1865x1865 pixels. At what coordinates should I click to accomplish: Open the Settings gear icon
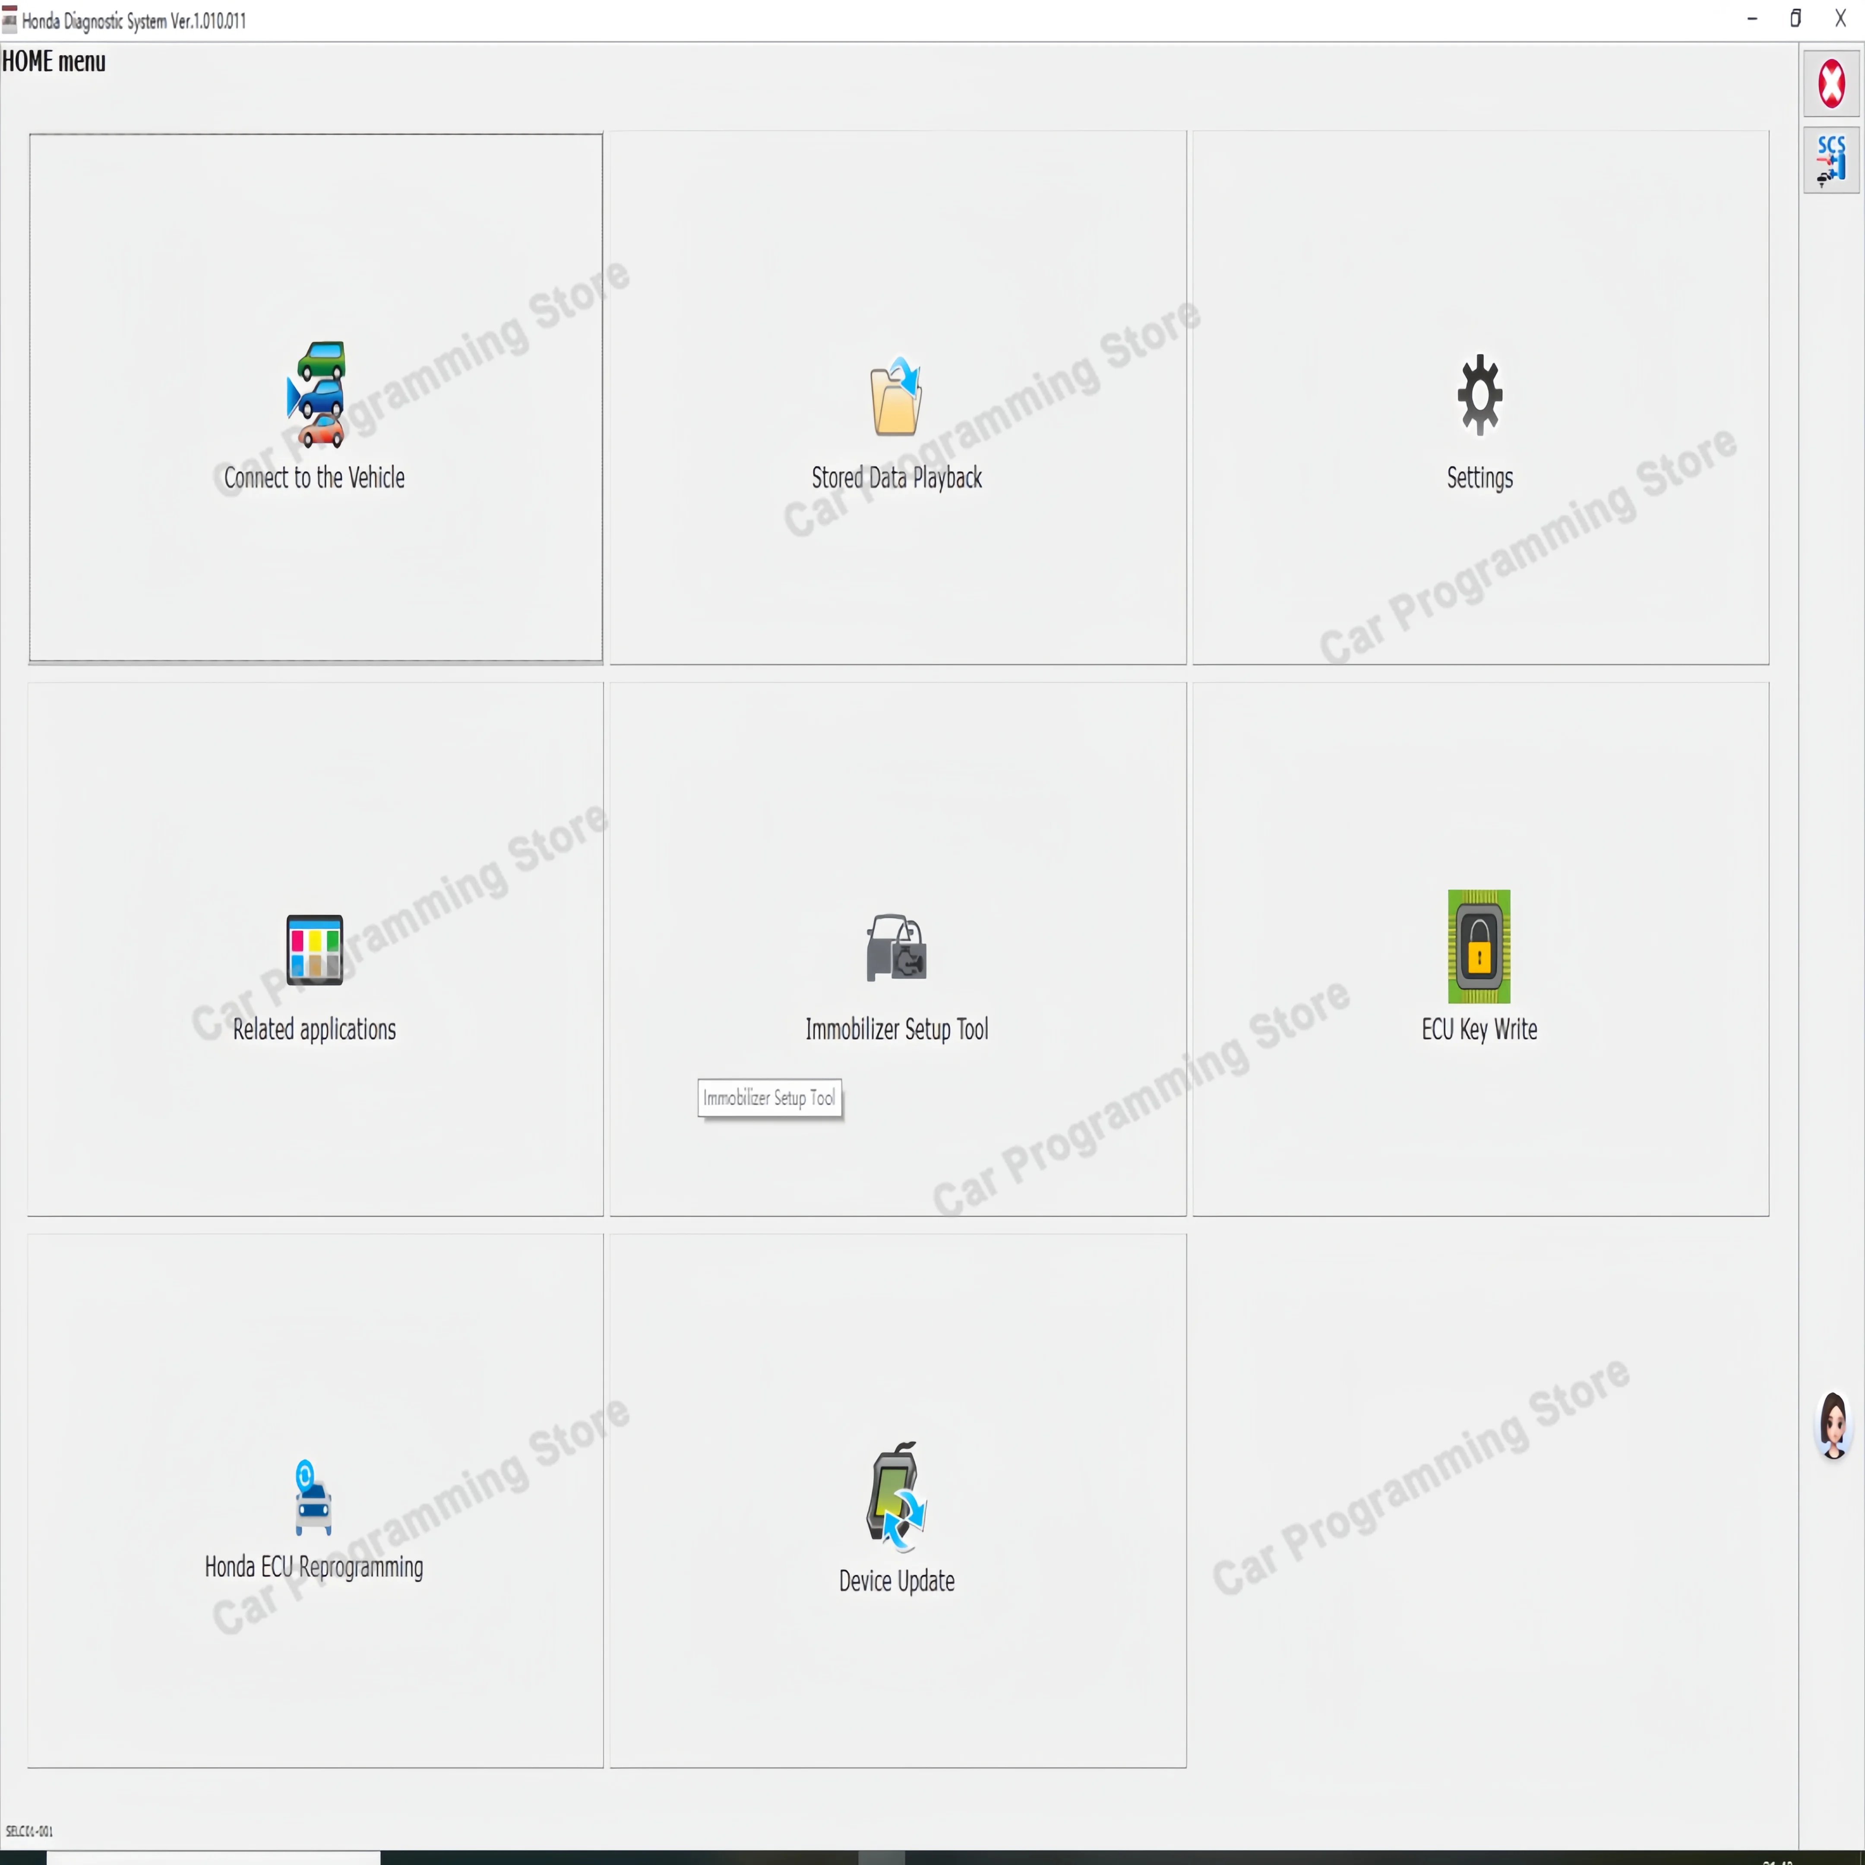point(1480,395)
